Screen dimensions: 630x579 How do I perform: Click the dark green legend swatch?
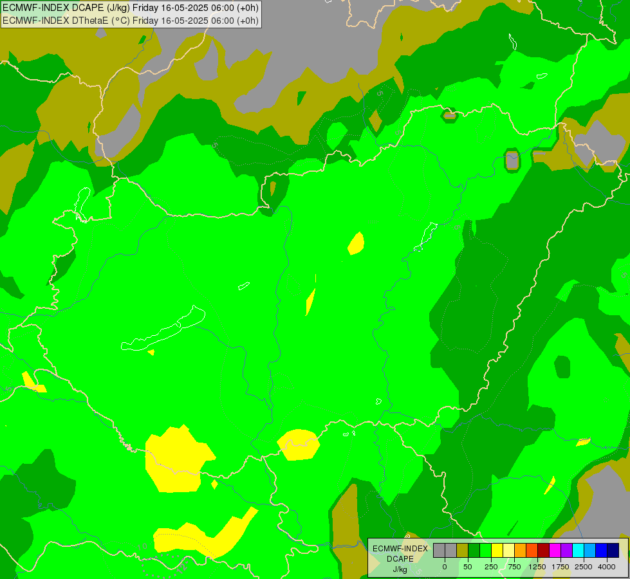click(474, 551)
